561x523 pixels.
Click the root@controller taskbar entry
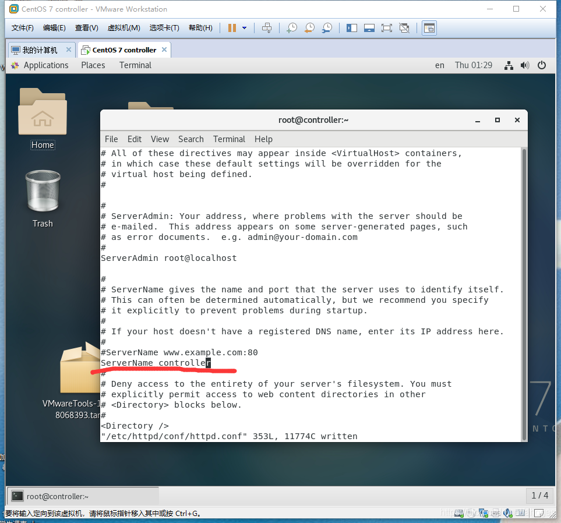click(82, 496)
